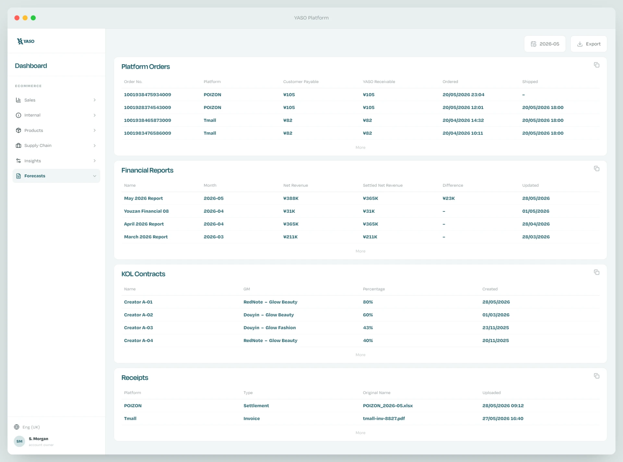Click the Forecasts document icon
Screen dimensions: 623x462
[18, 176]
